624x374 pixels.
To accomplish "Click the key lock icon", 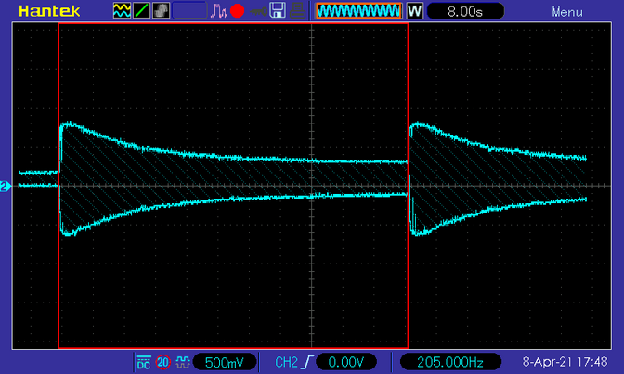I will 258,11.
